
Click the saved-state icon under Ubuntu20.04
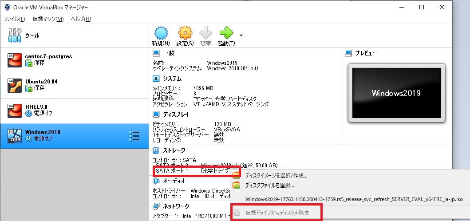[x=28, y=88]
